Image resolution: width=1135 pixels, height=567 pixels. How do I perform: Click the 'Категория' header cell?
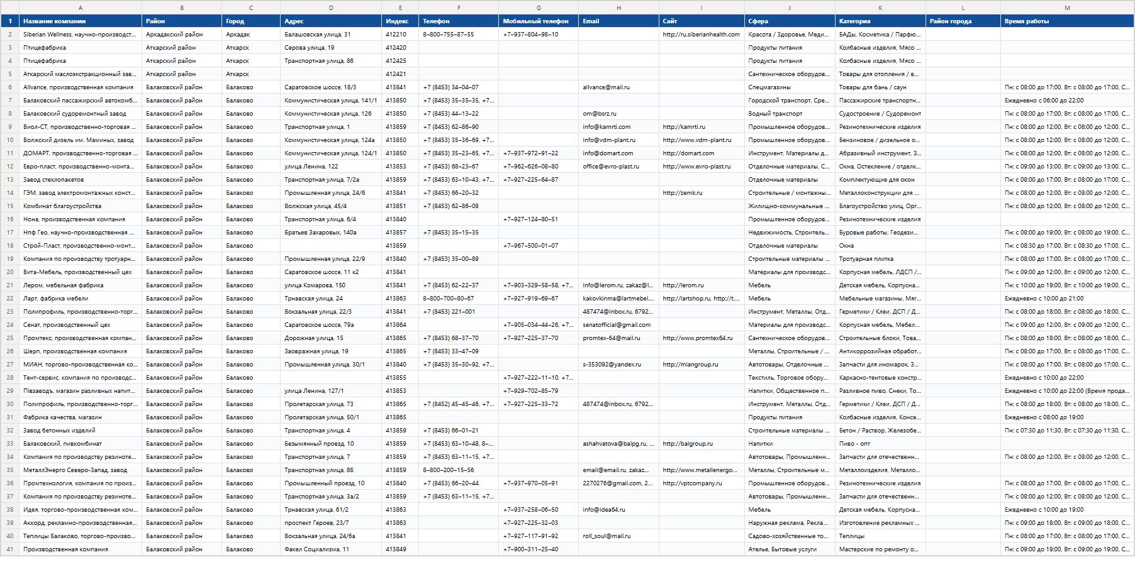pyautogui.click(x=880, y=21)
